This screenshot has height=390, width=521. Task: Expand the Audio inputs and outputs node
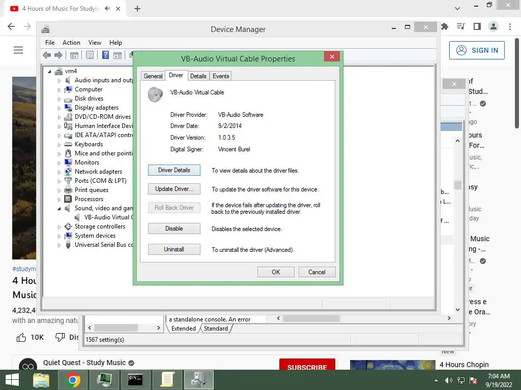click(x=59, y=81)
